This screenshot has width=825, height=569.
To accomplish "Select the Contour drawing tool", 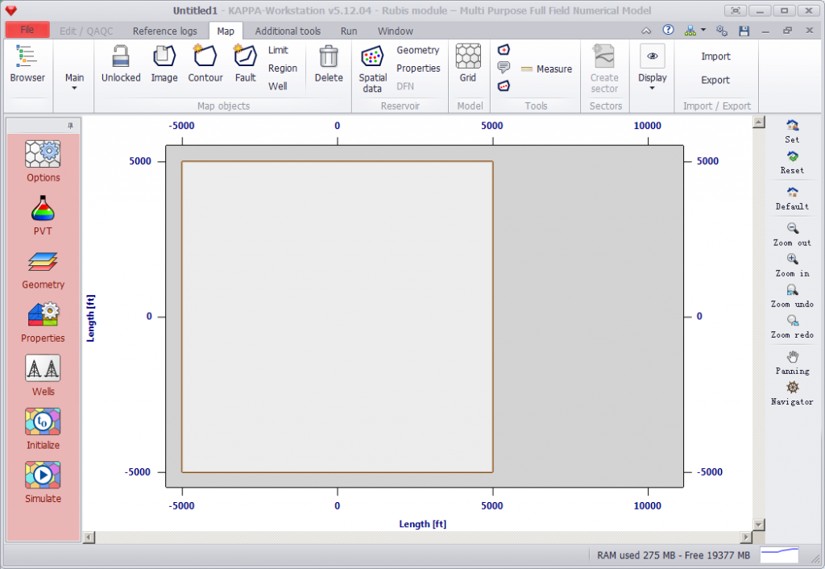I will pyautogui.click(x=205, y=56).
